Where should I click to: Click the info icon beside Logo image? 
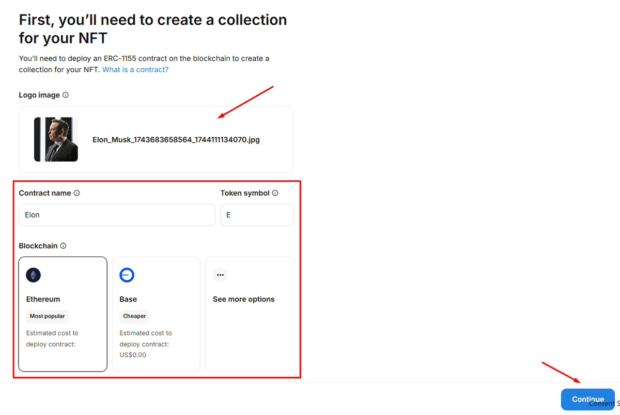65,95
